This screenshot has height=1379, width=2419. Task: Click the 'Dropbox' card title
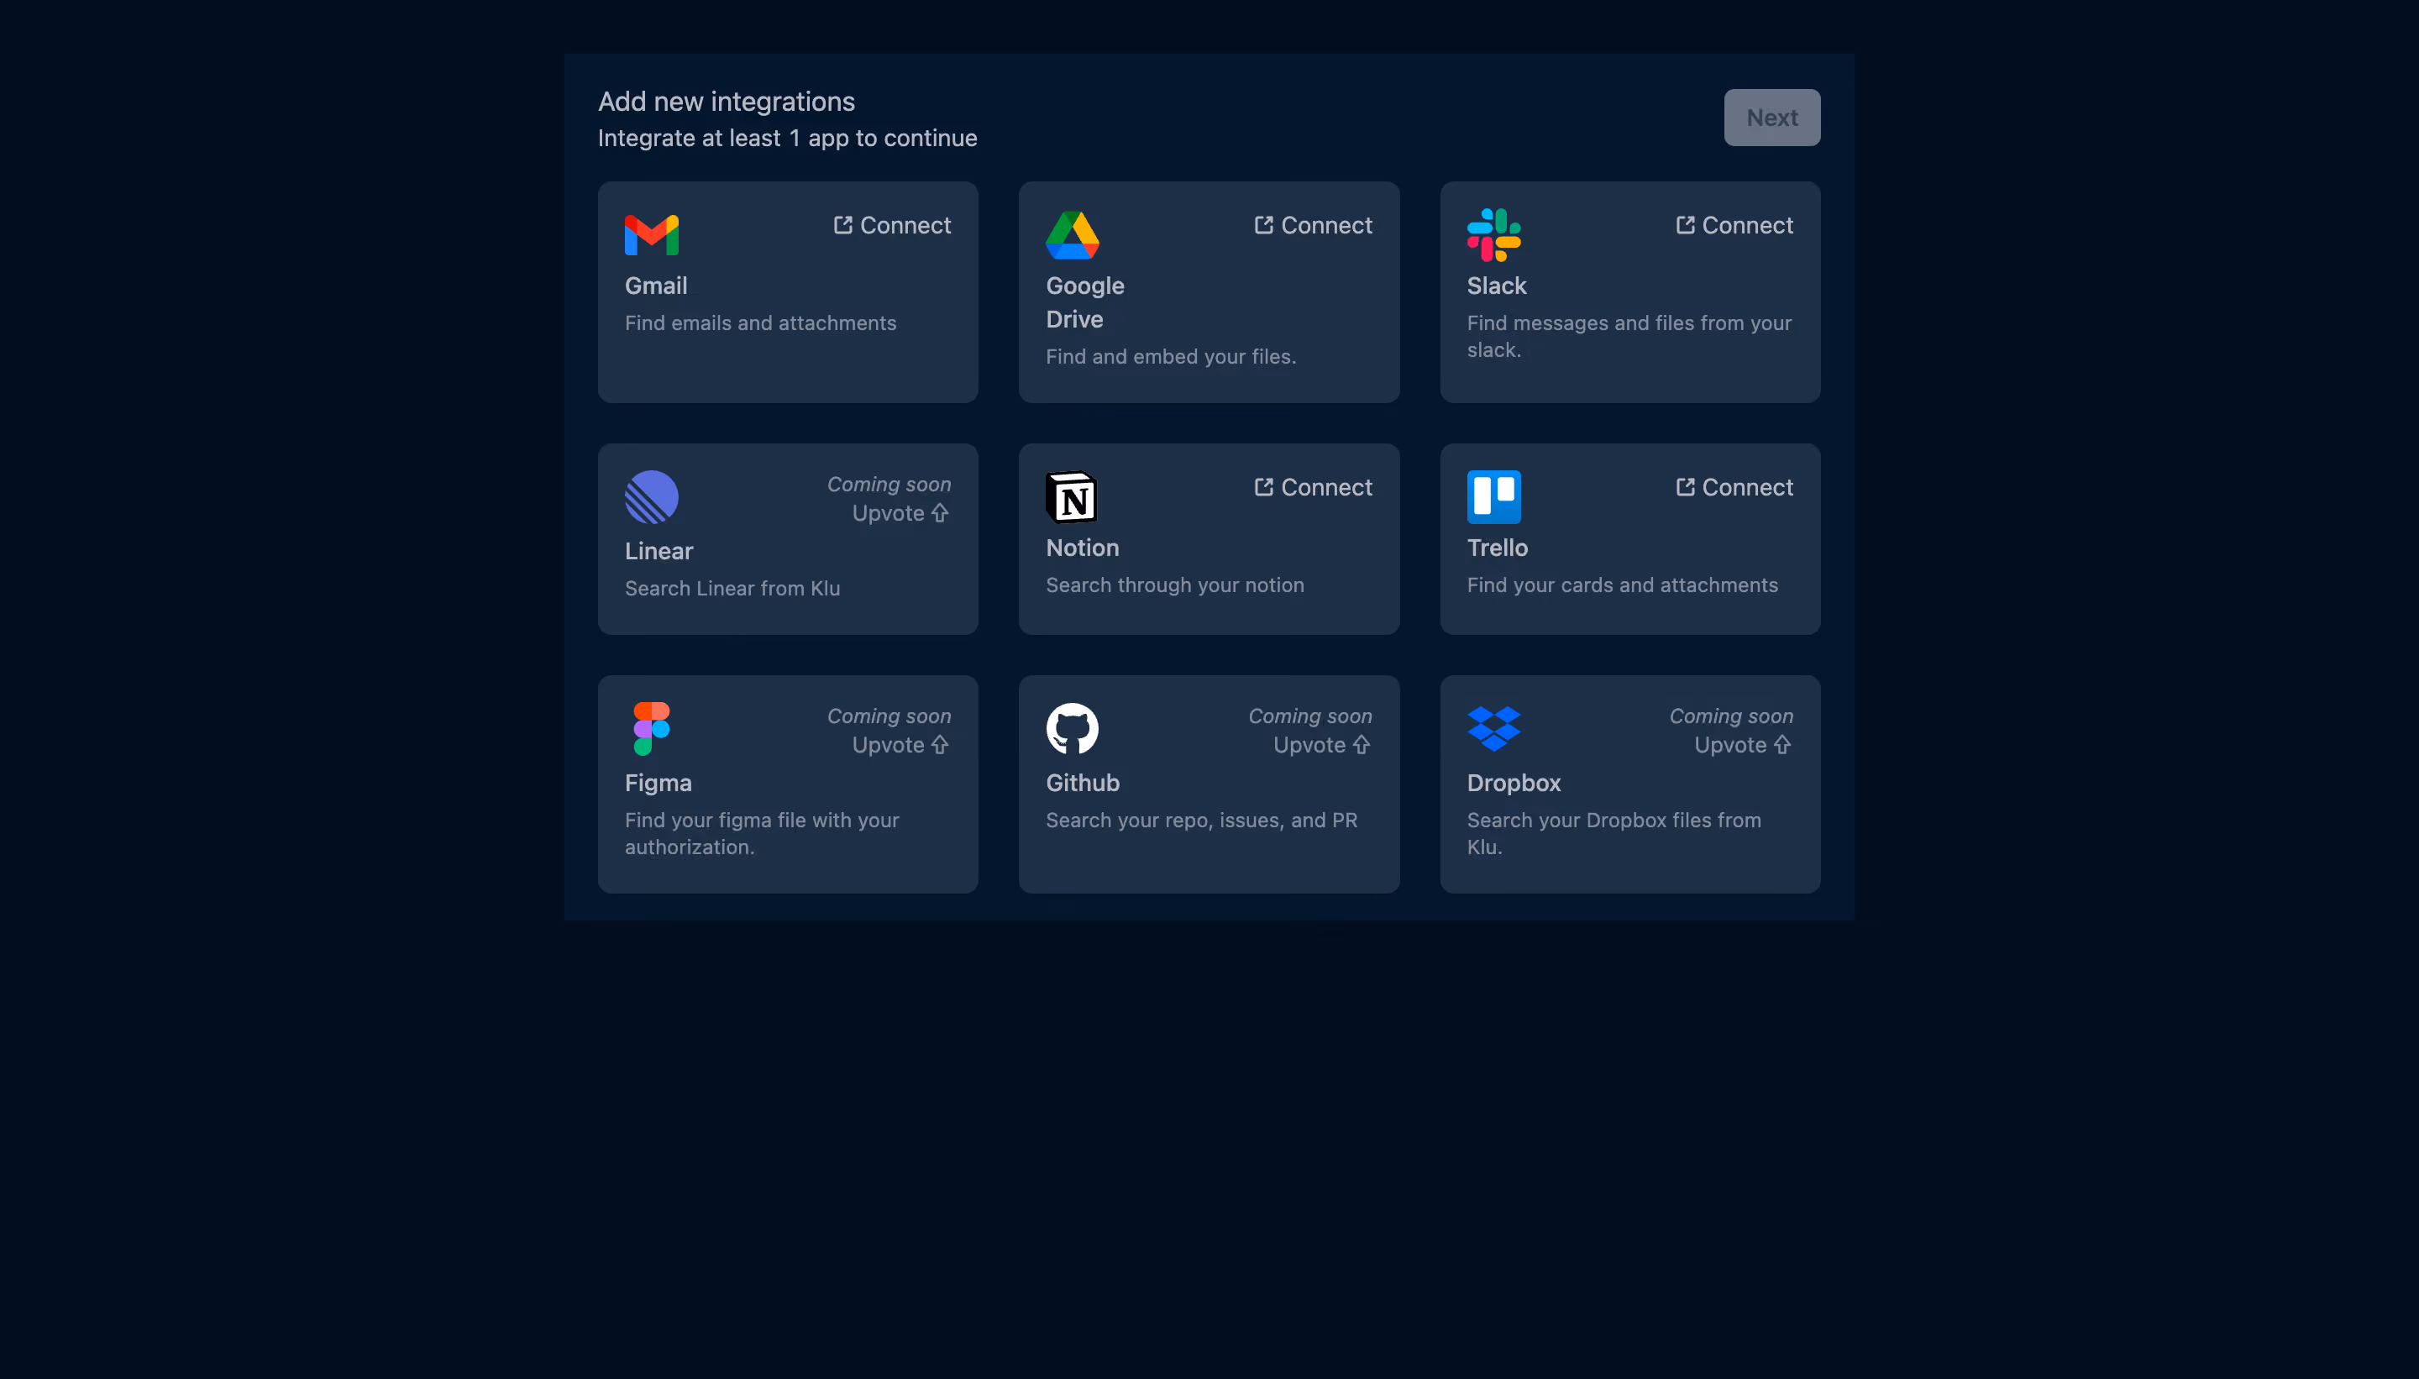[1514, 784]
